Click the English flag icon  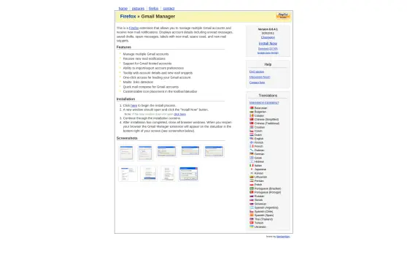(x=252, y=139)
